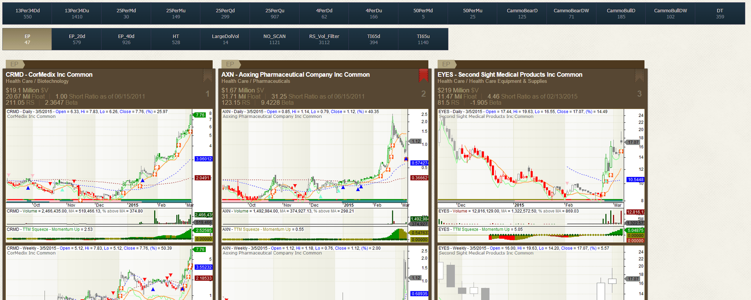Click AXN's 'Health Care / Pharmaceuticals' sector text

[256, 81]
